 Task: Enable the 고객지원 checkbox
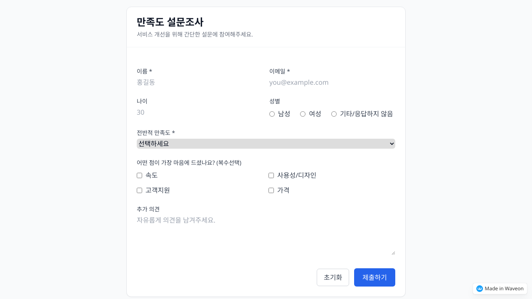pos(140,190)
